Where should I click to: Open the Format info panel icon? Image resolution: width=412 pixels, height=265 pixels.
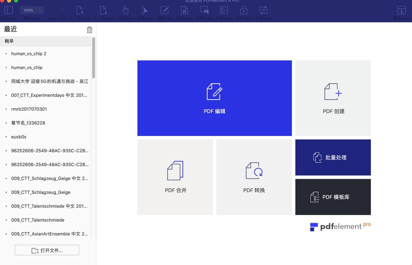point(402,10)
